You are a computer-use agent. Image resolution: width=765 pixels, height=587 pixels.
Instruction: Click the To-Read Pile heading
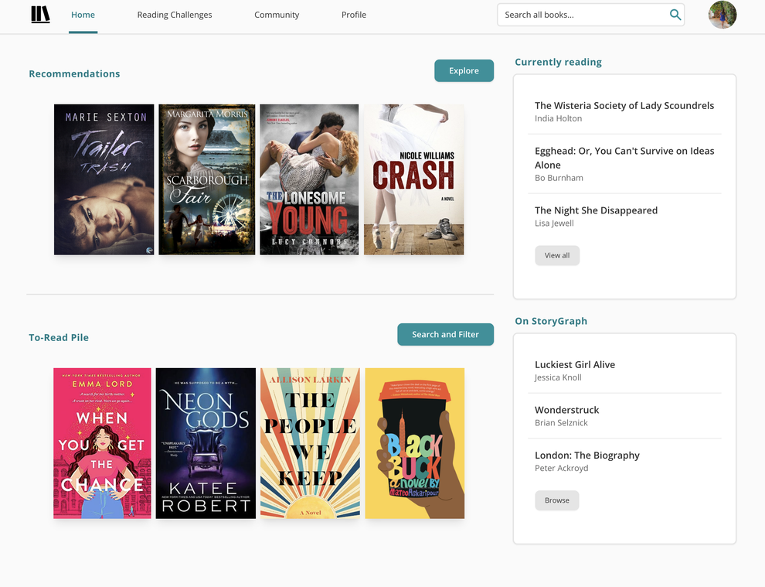pyautogui.click(x=59, y=337)
